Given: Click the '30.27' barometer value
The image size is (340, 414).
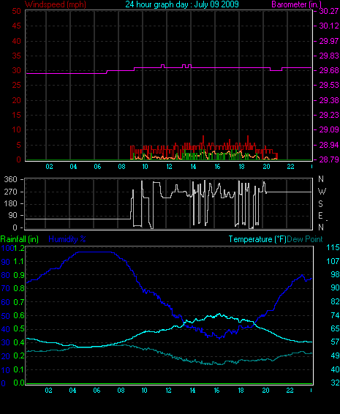Looking at the screenshot, I should [329, 11].
